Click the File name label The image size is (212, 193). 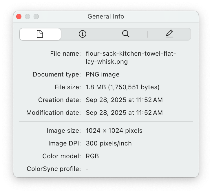click(x=65, y=54)
